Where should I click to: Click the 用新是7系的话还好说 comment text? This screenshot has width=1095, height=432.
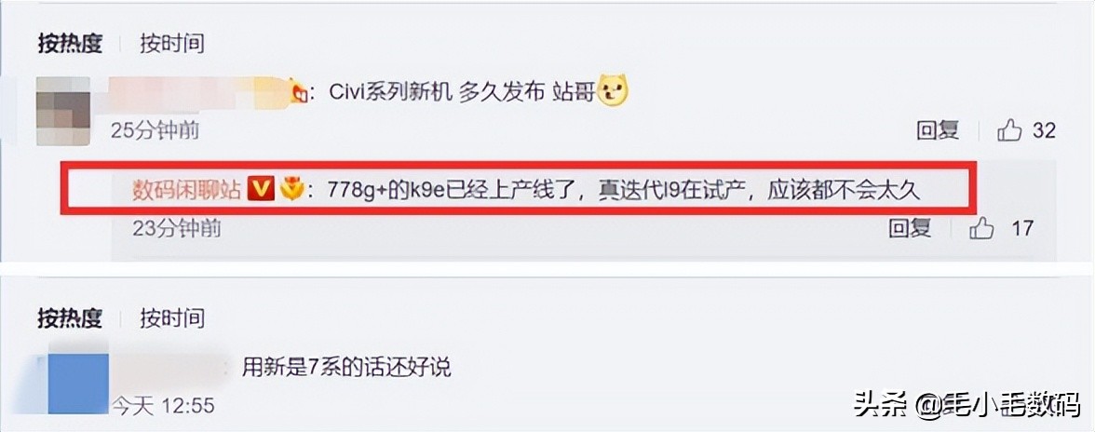346,367
